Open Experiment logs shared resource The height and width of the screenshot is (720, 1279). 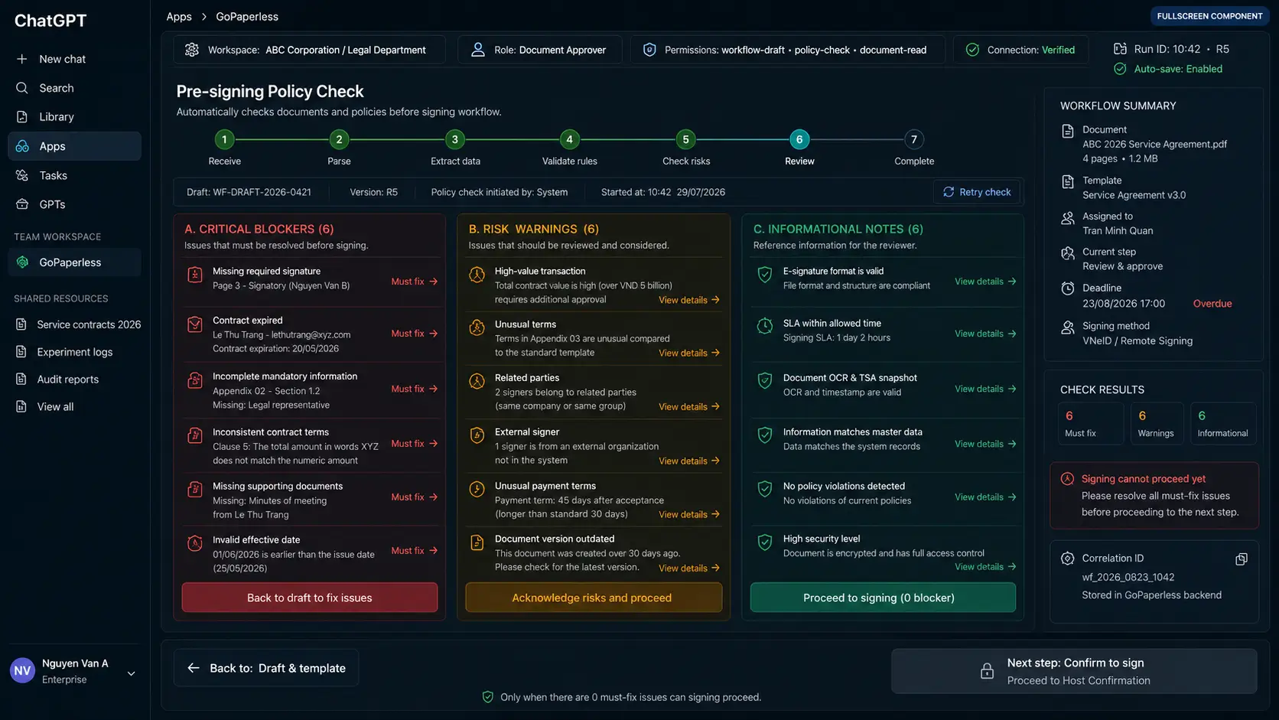pos(74,352)
